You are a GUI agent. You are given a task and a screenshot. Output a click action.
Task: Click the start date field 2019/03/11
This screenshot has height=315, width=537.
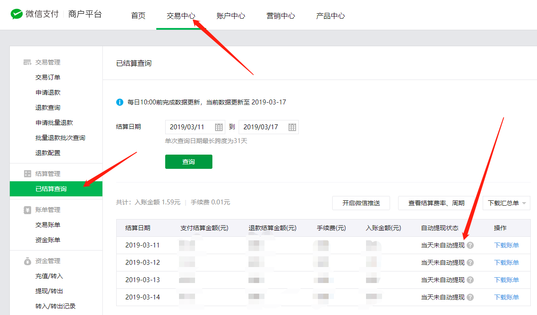point(187,127)
